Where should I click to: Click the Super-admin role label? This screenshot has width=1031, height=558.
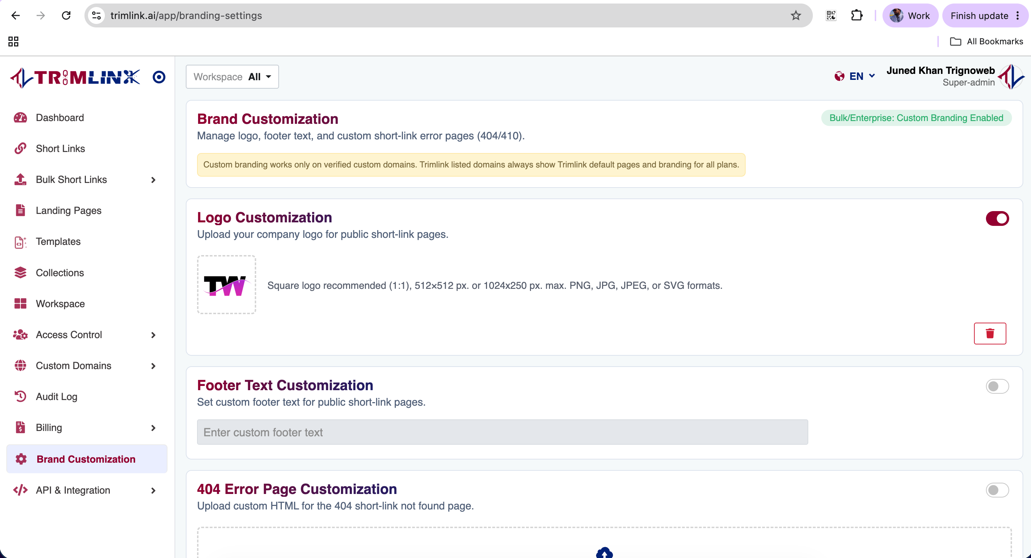coord(969,82)
